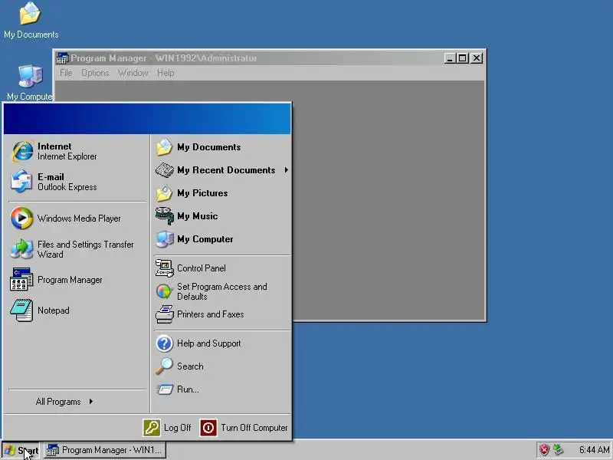Open Set Program Access and Defaults
The image size is (613, 460).
[222, 291]
